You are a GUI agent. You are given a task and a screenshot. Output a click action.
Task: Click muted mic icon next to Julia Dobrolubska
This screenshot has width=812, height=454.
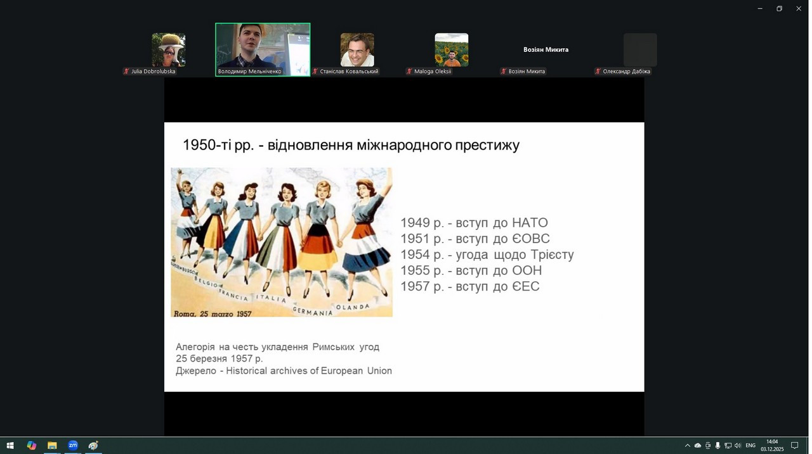pyautogui.click(x=126, y=72)
